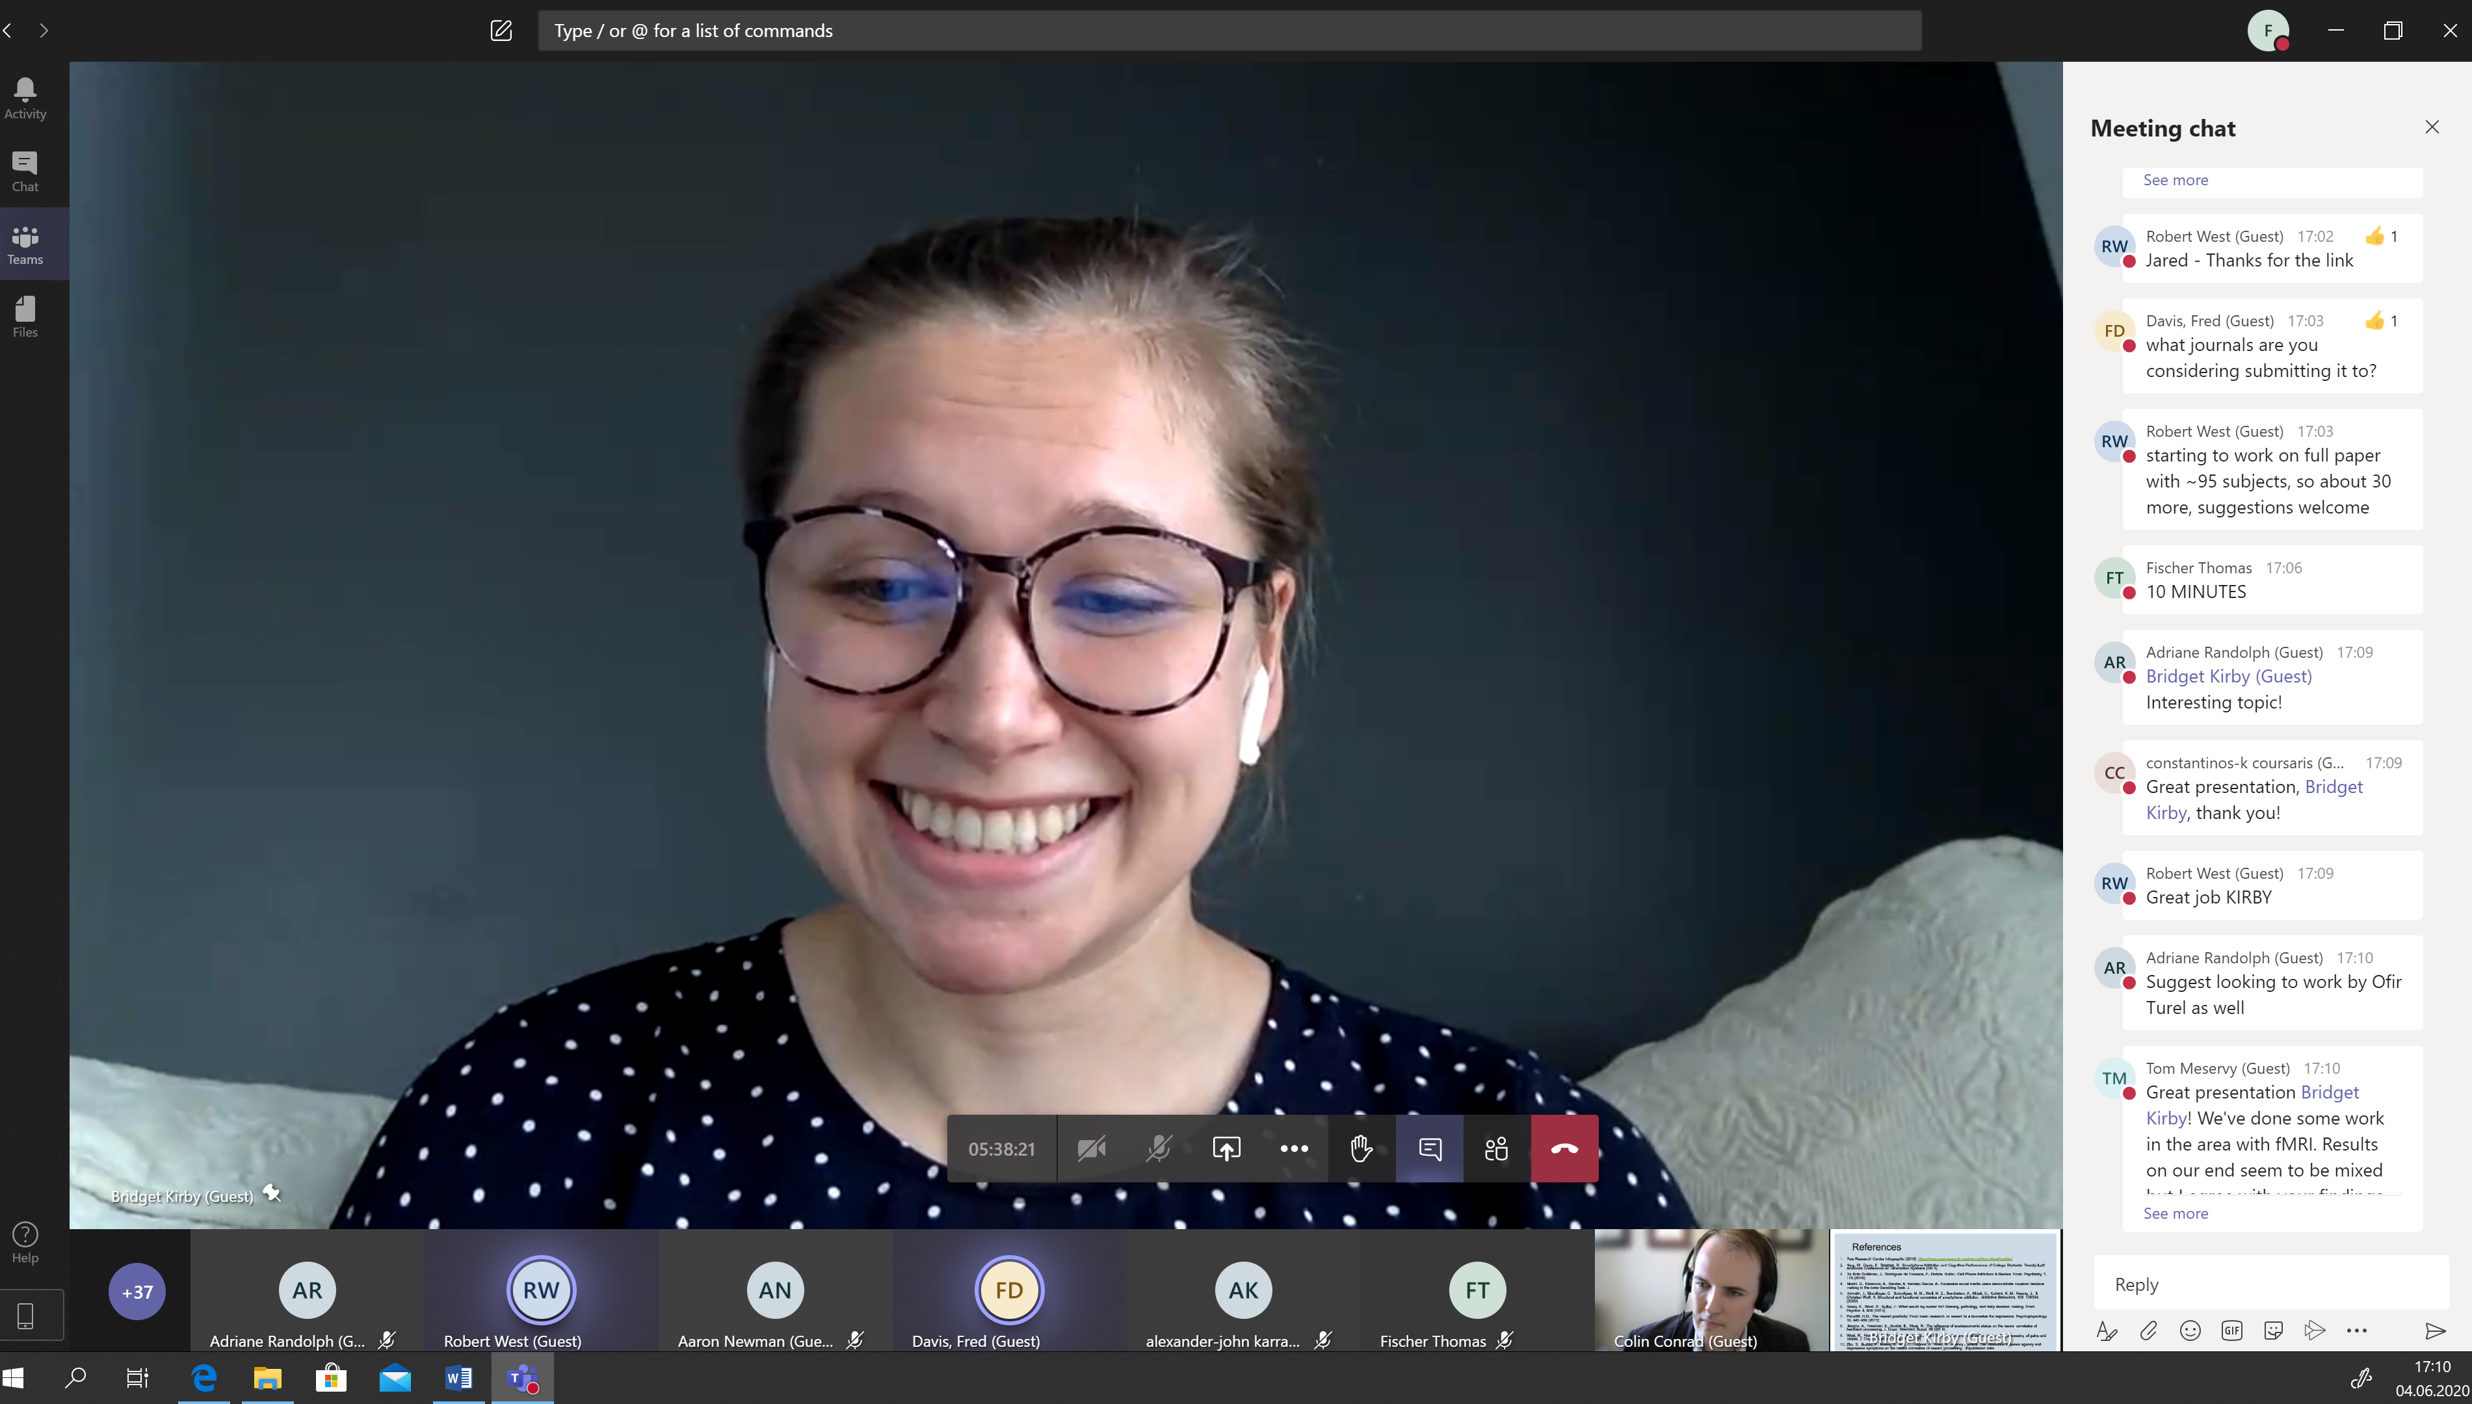Click the new chat compose icon
2472x1404 pixels.
[x=501, y=30]
